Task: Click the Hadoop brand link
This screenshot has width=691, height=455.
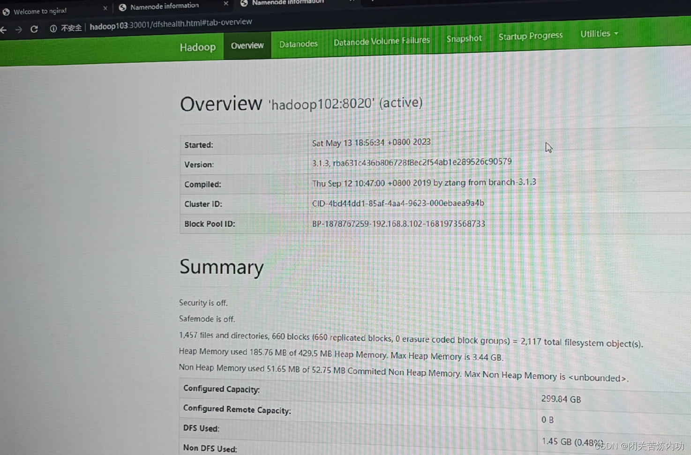Action: 198,47
